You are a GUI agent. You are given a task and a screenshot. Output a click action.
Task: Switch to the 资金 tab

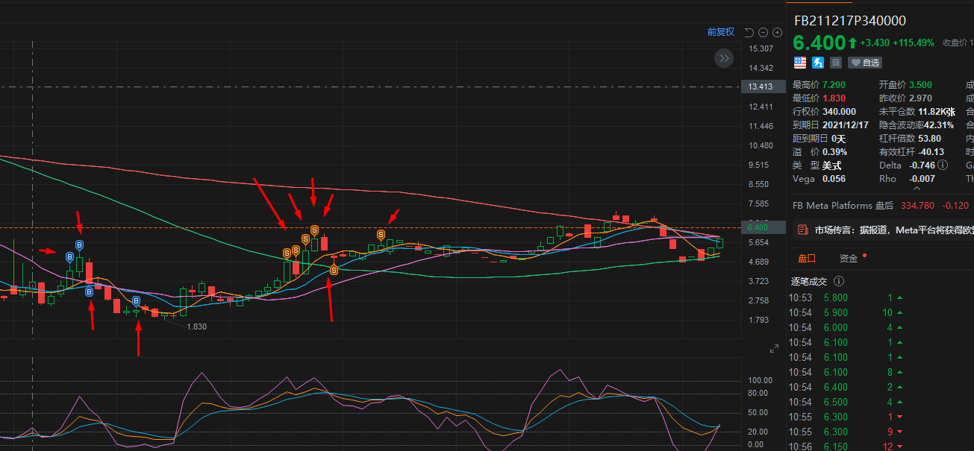click(x=849, y=259)
